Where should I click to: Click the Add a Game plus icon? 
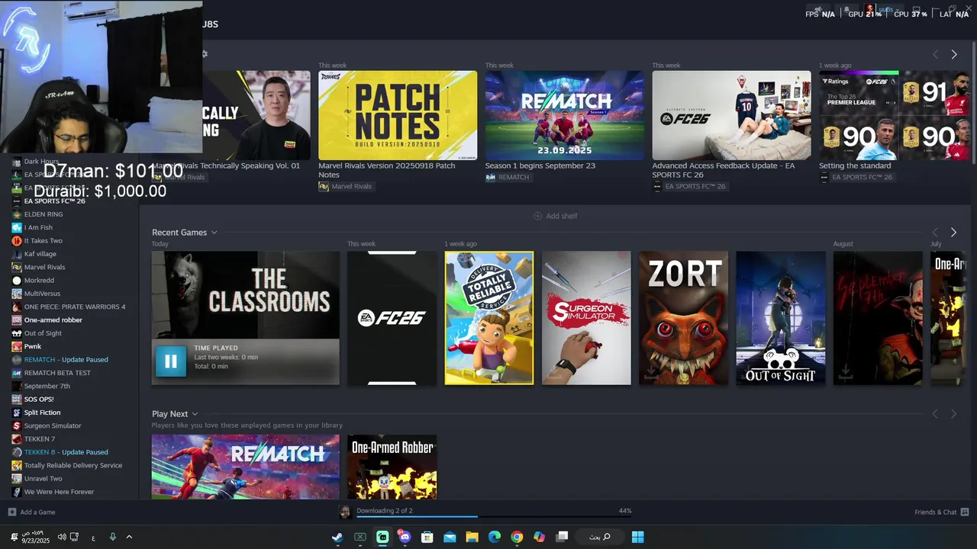coord(11,512)
